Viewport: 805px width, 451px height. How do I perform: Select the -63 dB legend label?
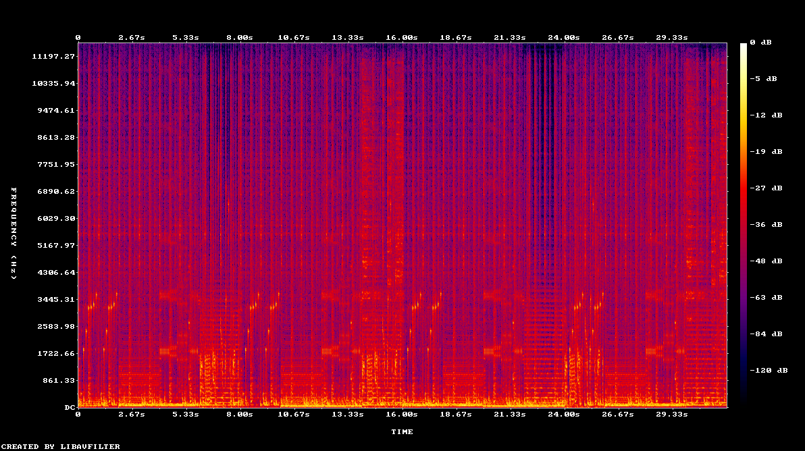coord(766,298)
